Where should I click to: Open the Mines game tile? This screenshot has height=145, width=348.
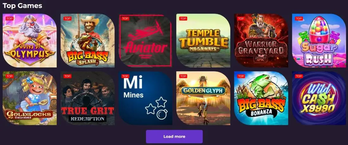tap(146, 98)
